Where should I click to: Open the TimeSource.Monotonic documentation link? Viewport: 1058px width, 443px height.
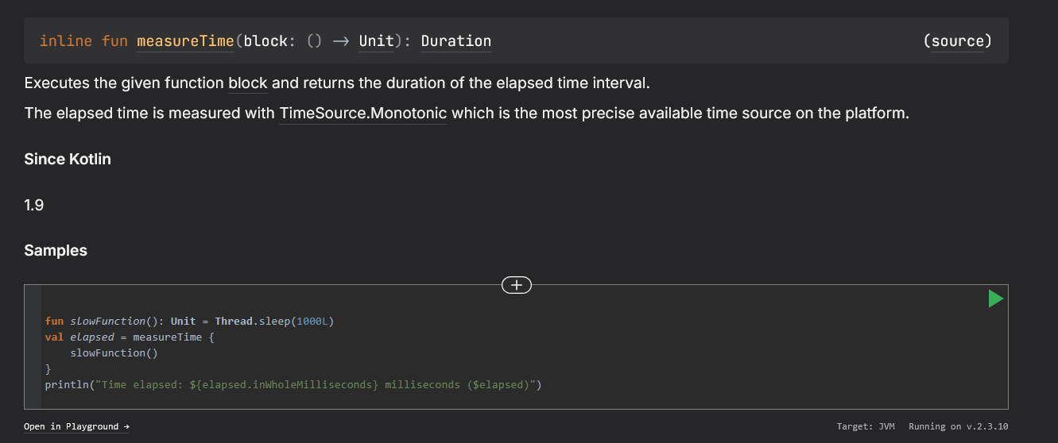(x=362, y=113)
